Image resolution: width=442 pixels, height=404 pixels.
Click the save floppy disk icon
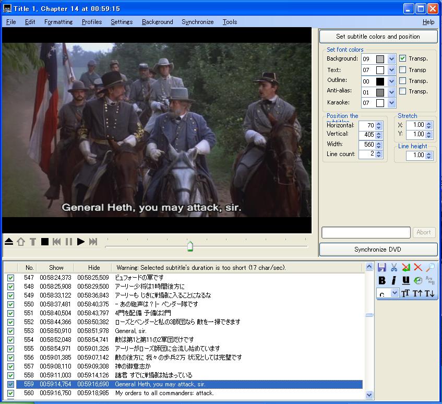tap(381, 268)
